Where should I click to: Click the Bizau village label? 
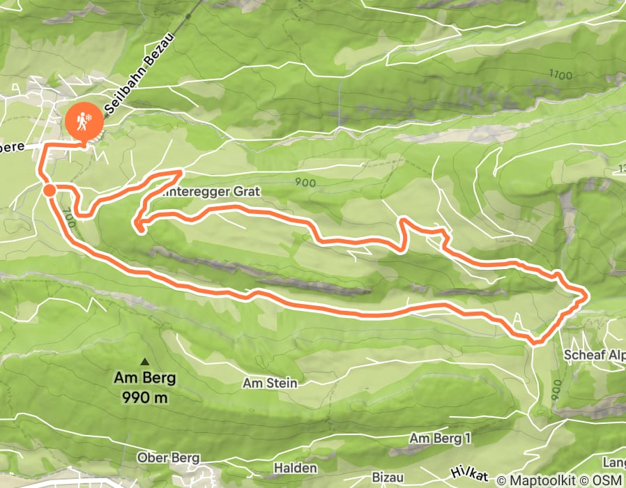[x=388, y=478]
